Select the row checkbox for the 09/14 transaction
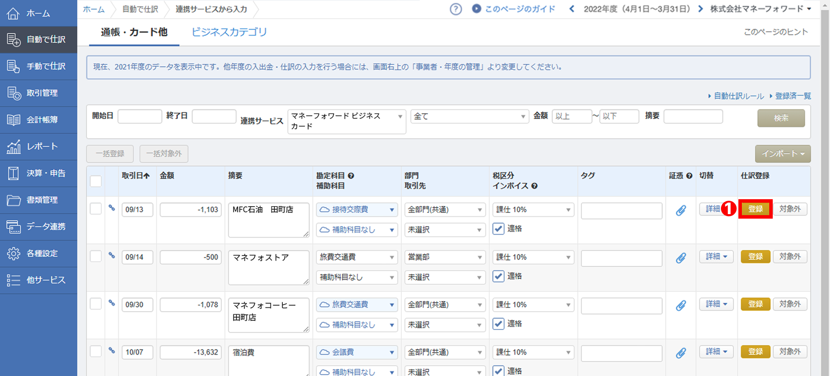This screenshot has width=830, height=376. (96, 256)
